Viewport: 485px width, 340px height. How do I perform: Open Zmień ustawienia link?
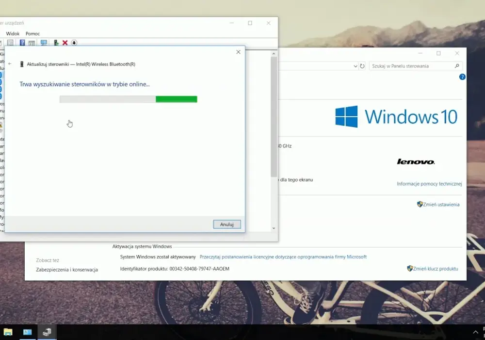pos(441,204)
